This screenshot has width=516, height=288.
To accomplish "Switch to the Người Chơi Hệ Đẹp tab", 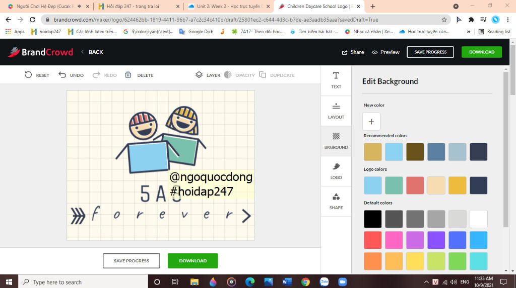I will [x=48, y=6].
